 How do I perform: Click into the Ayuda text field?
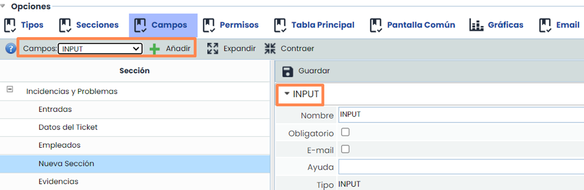coord(460,167)
